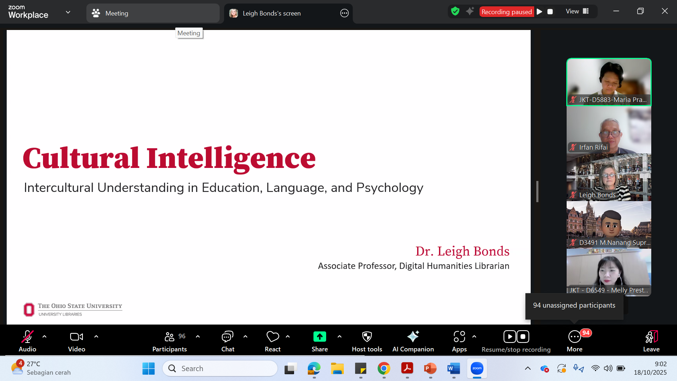Open the Apps panel
Image resolution: width=677 pixels, height=381 pixels.
pyautogui.click(x=459, y=336)
